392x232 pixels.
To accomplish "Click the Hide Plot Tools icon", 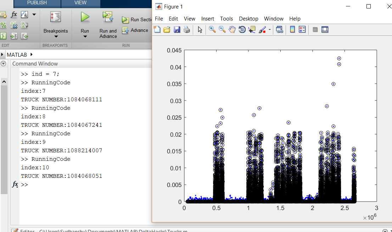I will (x=315, y=30).
